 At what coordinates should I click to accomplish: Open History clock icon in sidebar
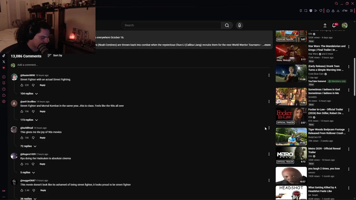pyautogui.click(x=4, y=89)
